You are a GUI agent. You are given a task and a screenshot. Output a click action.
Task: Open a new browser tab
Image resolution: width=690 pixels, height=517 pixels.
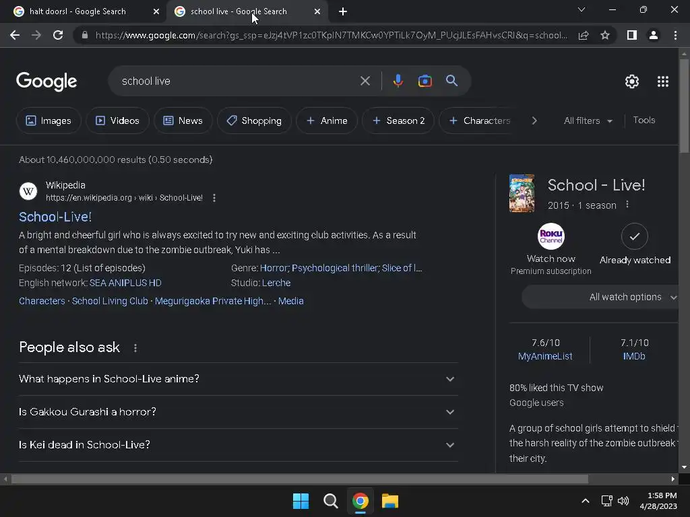(343, 12)
